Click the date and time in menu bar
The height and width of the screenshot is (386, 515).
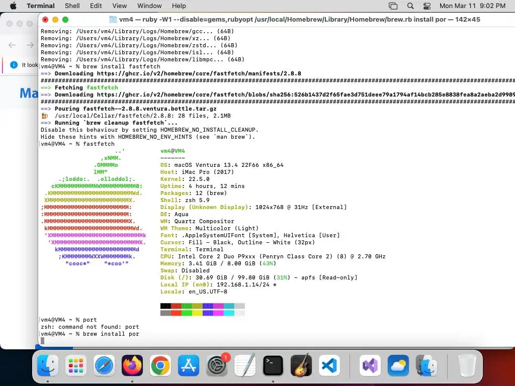click(x=472, y=6)
